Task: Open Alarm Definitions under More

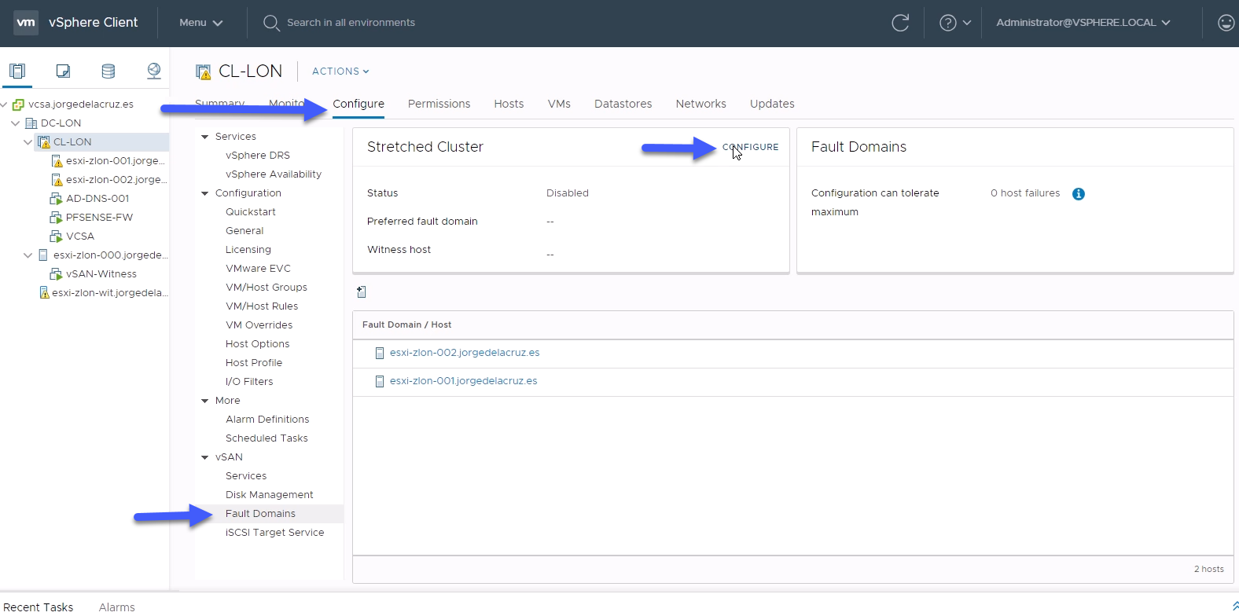Action: (267, 420)
